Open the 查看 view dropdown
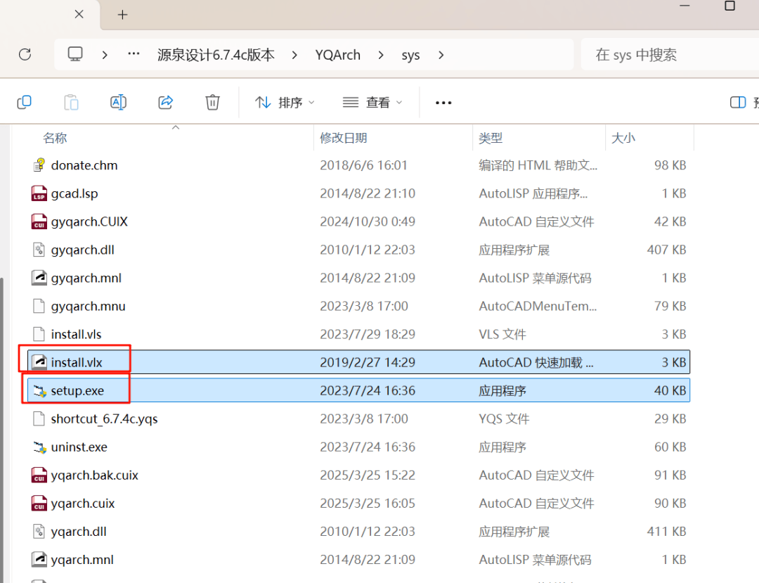The image size is (759, 583). [372, 103]
